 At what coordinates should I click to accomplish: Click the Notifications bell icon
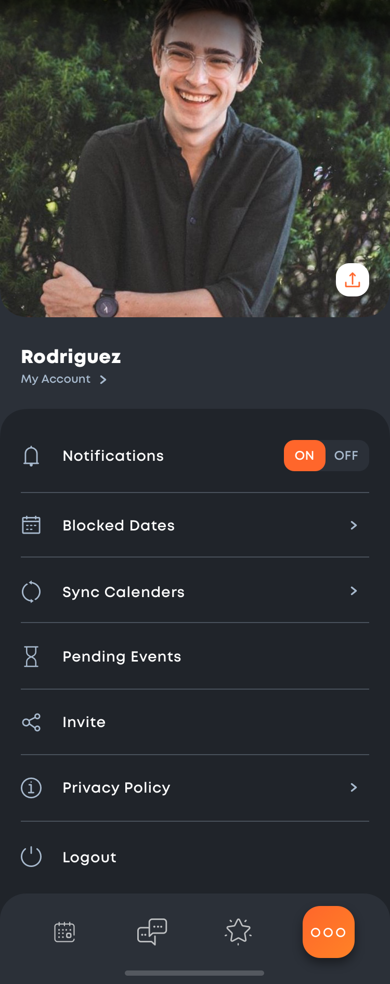[31, 456]
